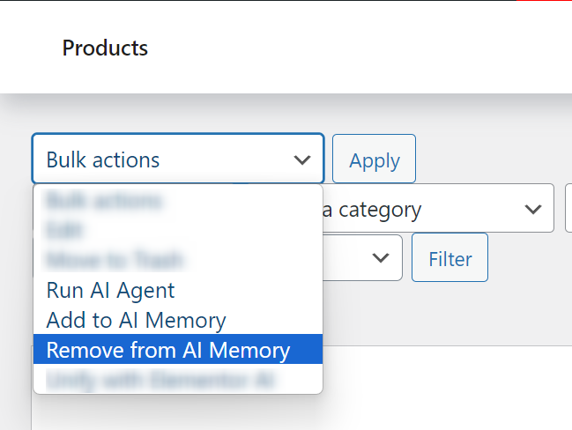Click the Apply button
This screenshot has width=572, height=430.
pyautogui.click(x=374, y=159)
